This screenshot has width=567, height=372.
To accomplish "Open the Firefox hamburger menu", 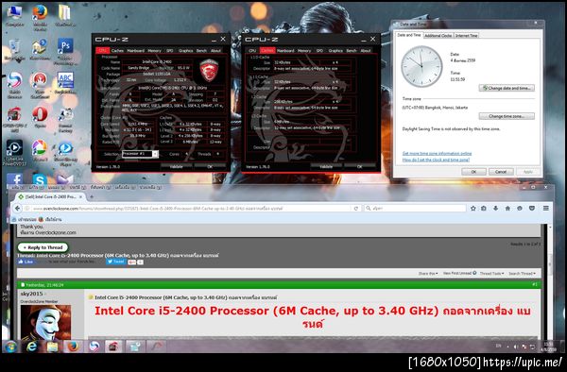I will point(545,209).
